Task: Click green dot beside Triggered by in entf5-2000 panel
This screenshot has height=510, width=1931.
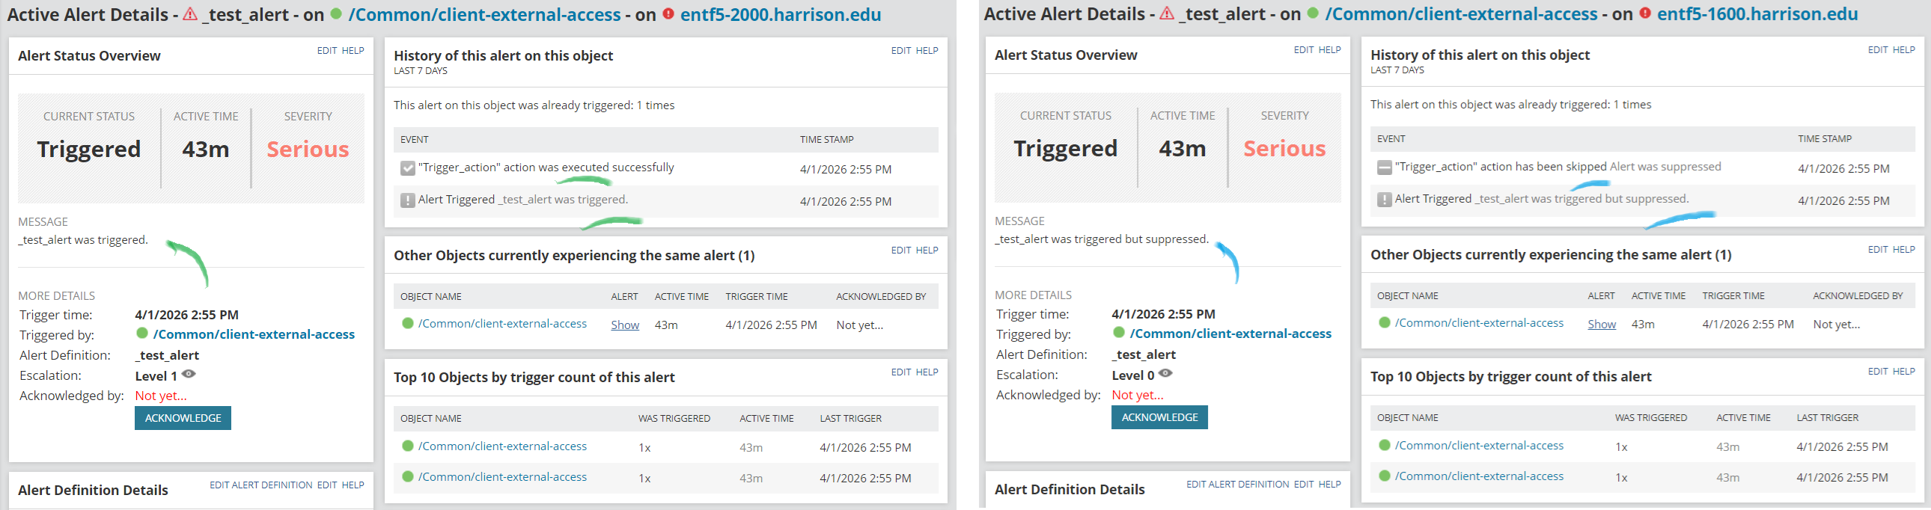Action: 142,334
